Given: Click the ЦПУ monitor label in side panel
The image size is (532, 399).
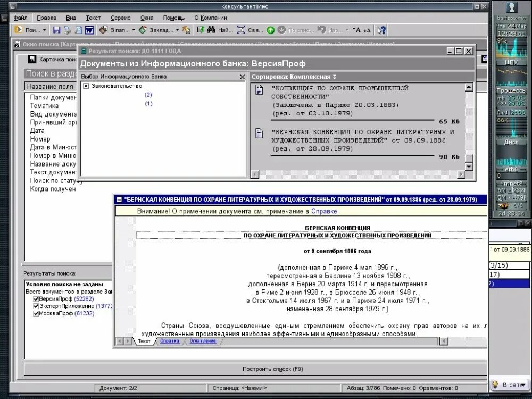Looking at the screenshot, I should tap(511, 62).
